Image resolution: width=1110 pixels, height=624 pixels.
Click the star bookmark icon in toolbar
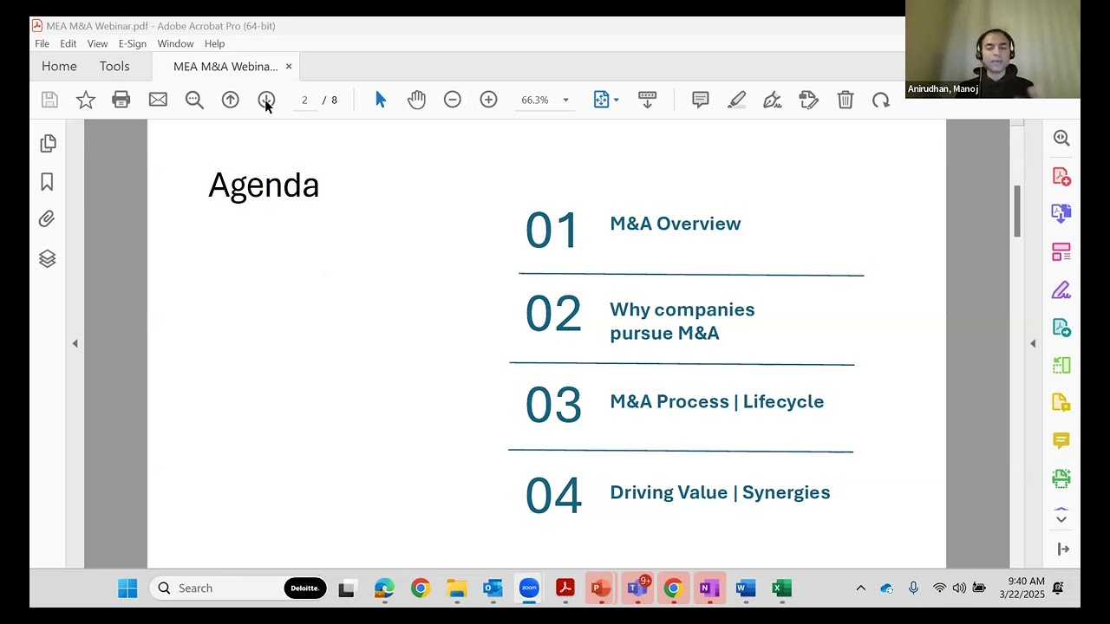[85, 100]
